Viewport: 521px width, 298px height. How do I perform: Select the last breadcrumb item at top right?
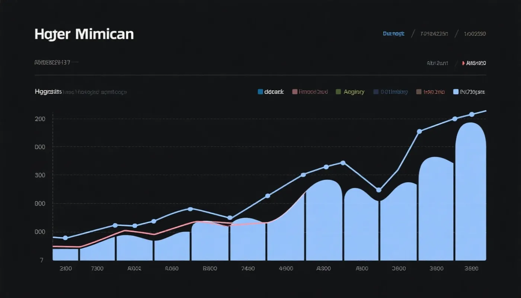[474, 34]
